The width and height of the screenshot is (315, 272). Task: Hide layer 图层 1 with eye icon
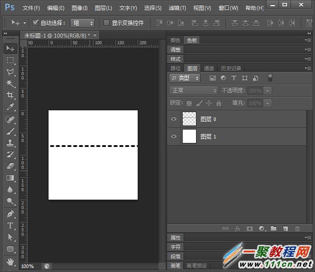point(174,136)
